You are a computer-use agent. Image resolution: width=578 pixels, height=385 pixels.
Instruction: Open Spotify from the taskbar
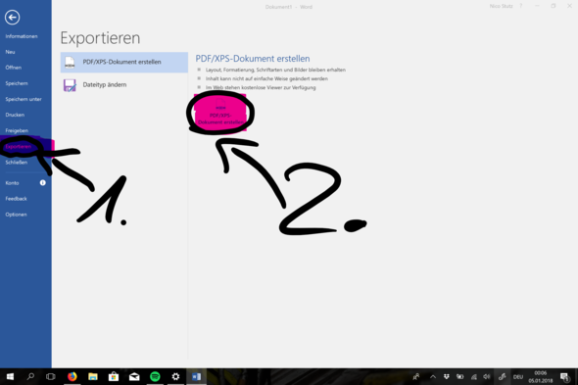155,376
